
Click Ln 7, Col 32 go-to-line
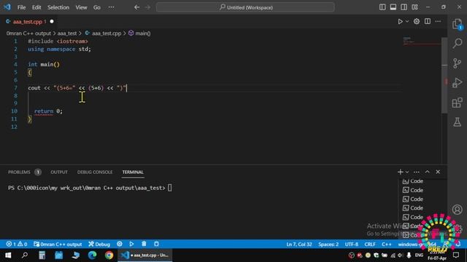(x=299, y=245)
